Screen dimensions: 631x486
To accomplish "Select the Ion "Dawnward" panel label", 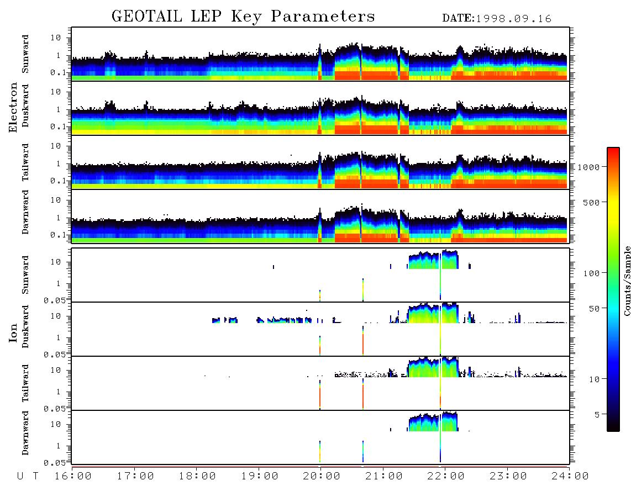I will pos(25,433).
